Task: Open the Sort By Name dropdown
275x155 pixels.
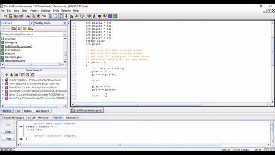Action: tap(65, 23)
